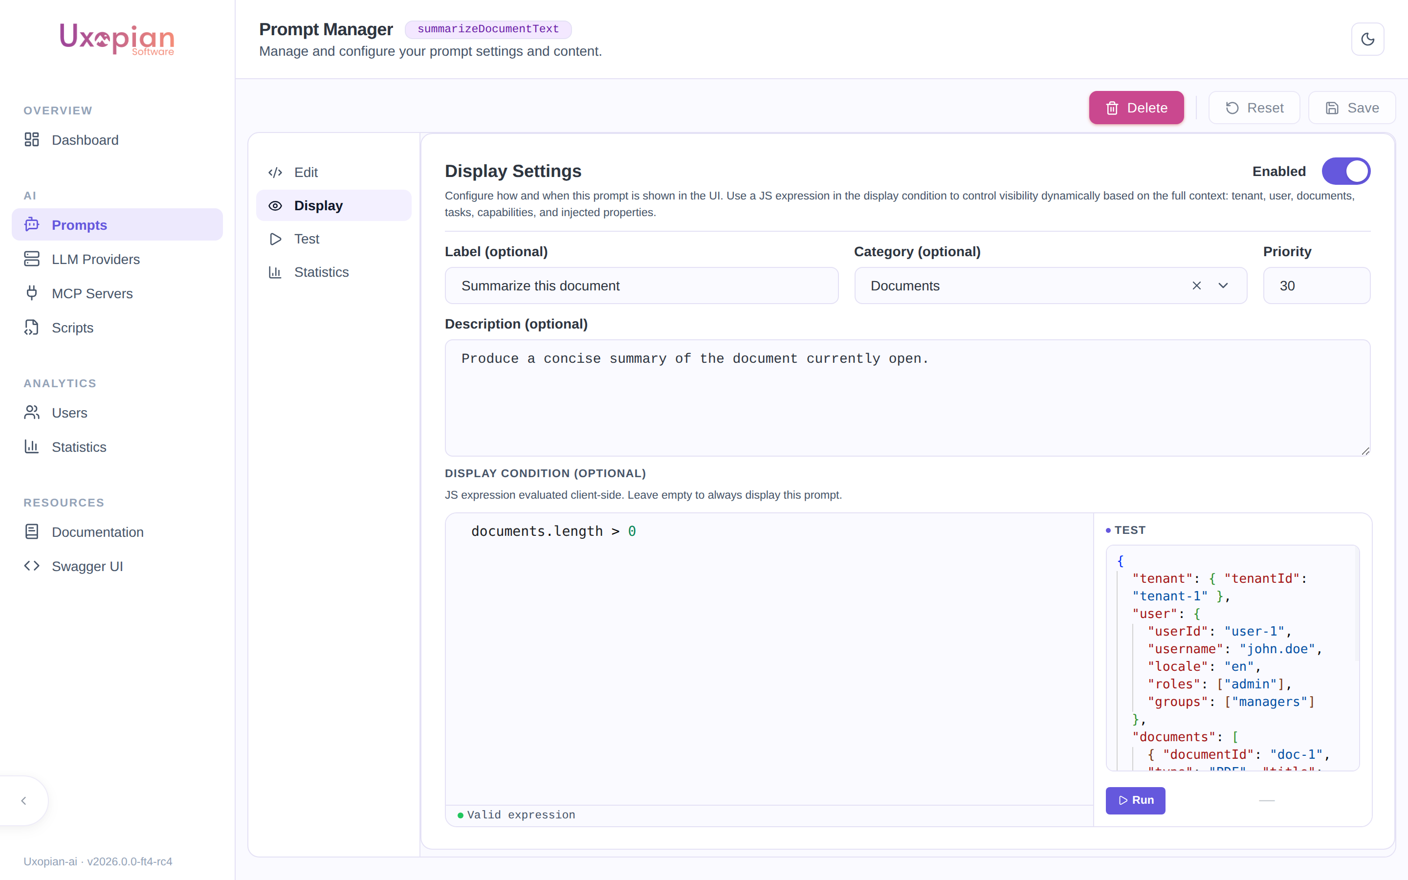
Task: Clear the Documents category selection
Action: point(1196,286)
